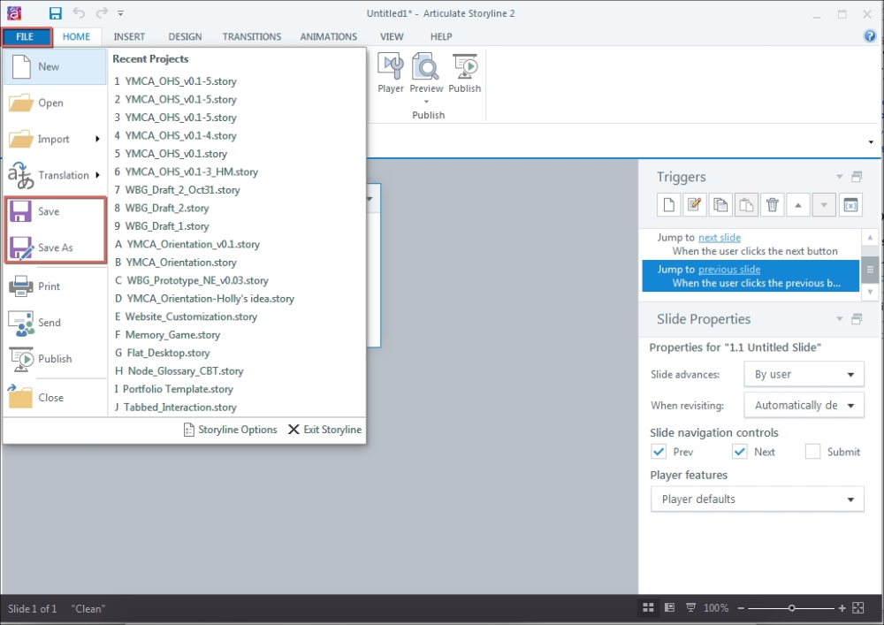Select Open in the File menu

click(55, 103)
